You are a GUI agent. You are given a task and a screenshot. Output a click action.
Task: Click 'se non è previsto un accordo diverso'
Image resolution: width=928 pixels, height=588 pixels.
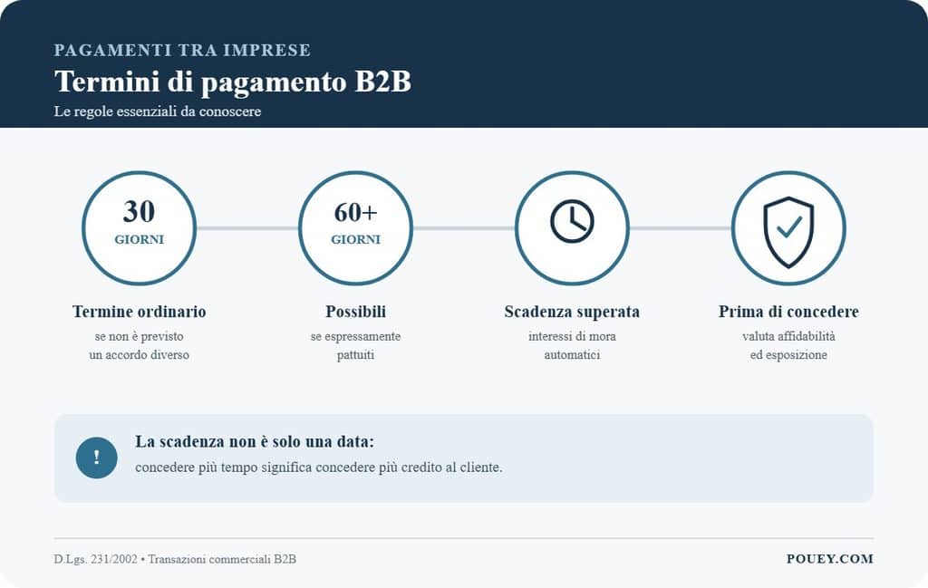[139, 345]
